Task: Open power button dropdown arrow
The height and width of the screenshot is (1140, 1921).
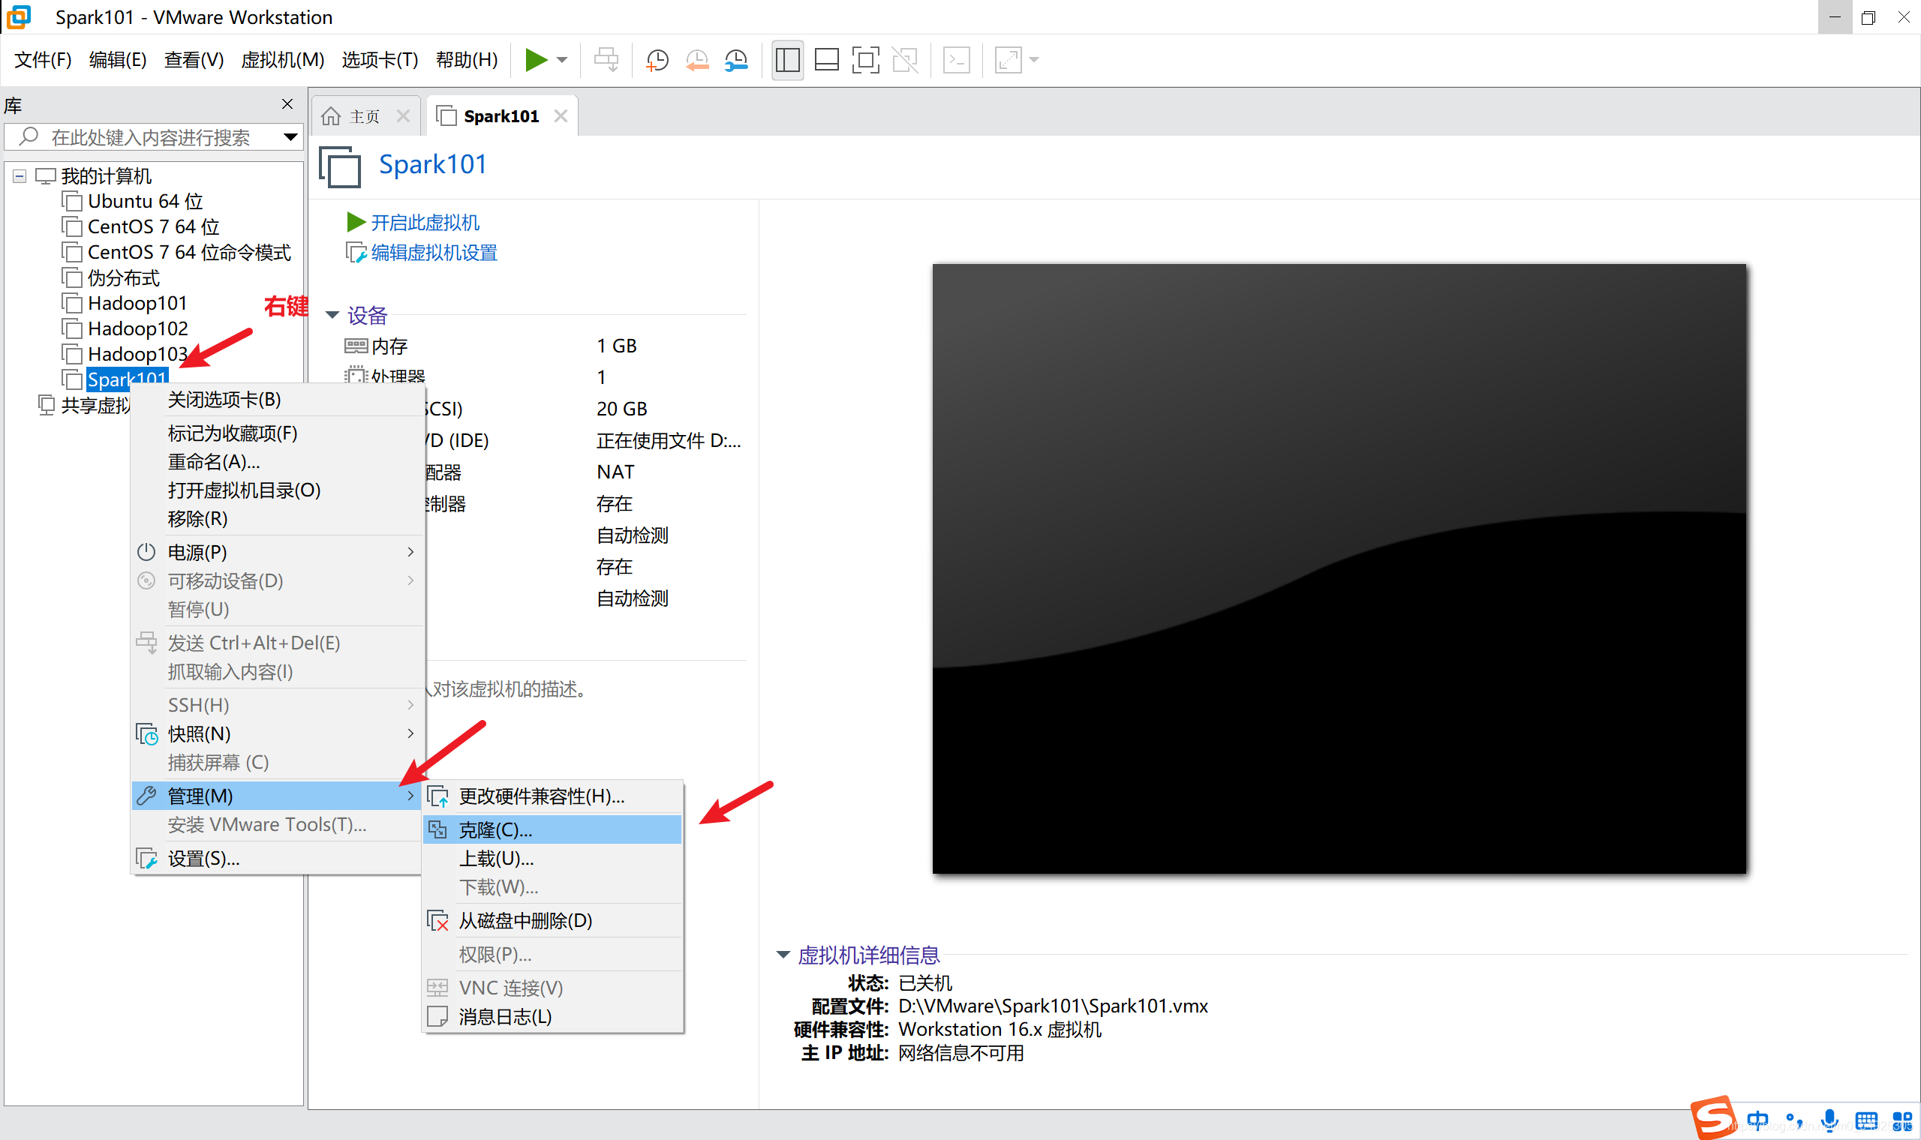Action: [x=563, y=60]
